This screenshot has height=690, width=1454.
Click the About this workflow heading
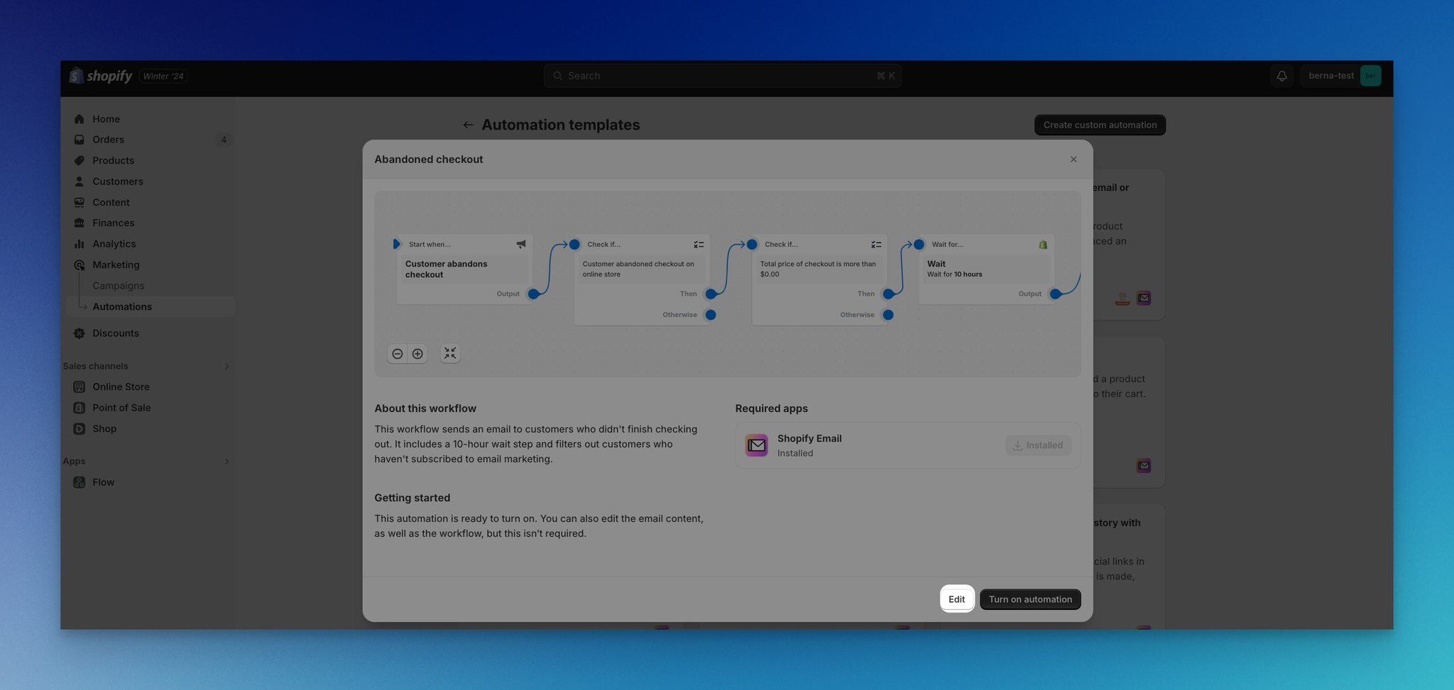tap(425, 408)
